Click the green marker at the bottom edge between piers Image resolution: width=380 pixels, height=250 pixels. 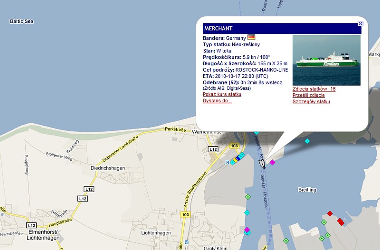[287, 241]
